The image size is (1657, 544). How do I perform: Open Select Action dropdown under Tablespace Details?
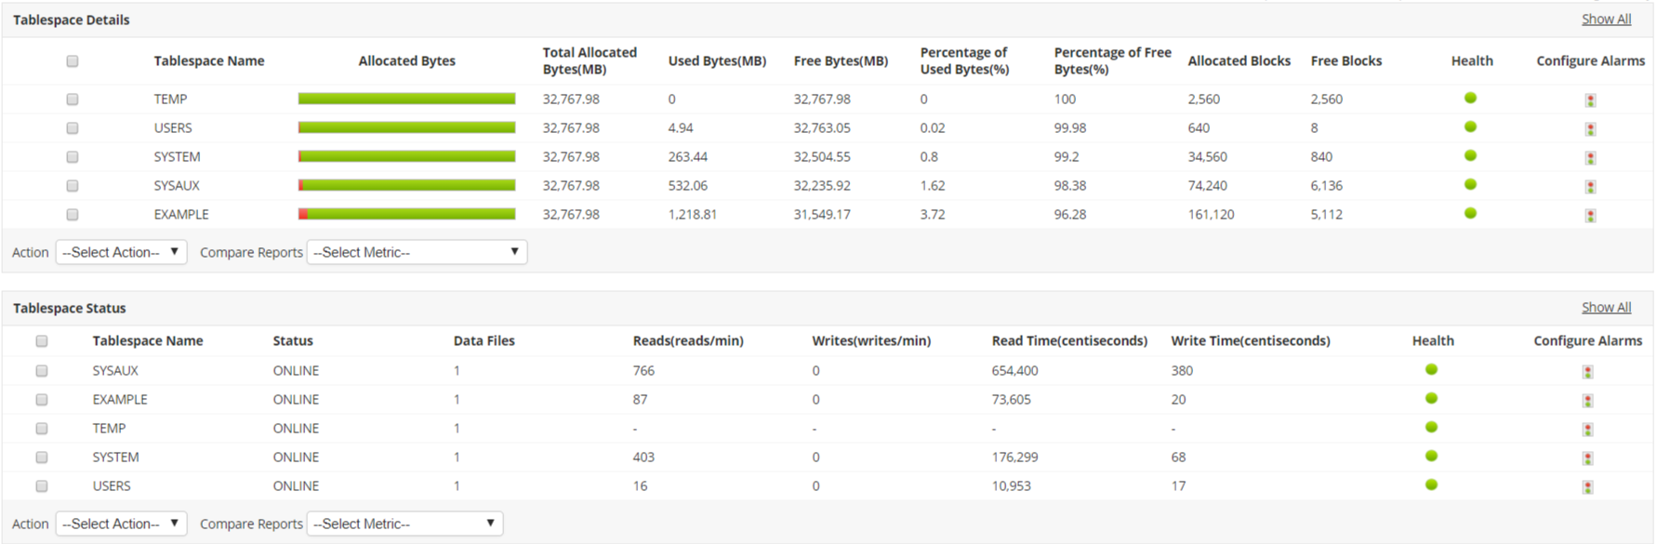pos(121,252)
